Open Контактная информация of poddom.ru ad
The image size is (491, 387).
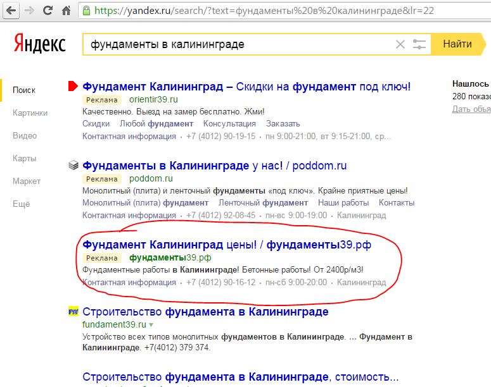tap(129, 216)
